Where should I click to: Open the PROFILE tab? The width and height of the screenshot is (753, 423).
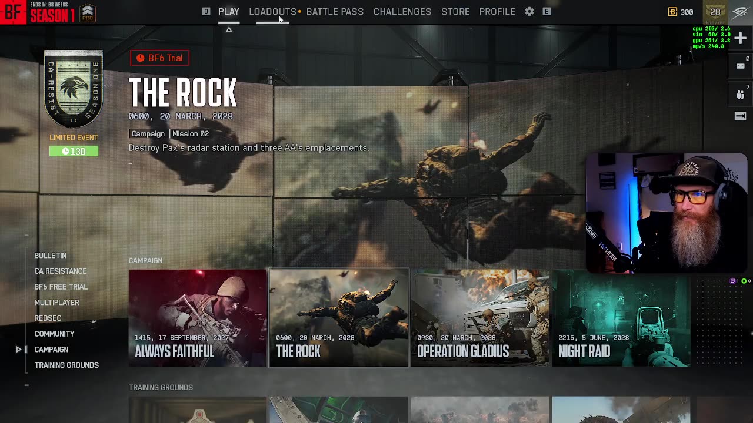click(x=497, y=12)
